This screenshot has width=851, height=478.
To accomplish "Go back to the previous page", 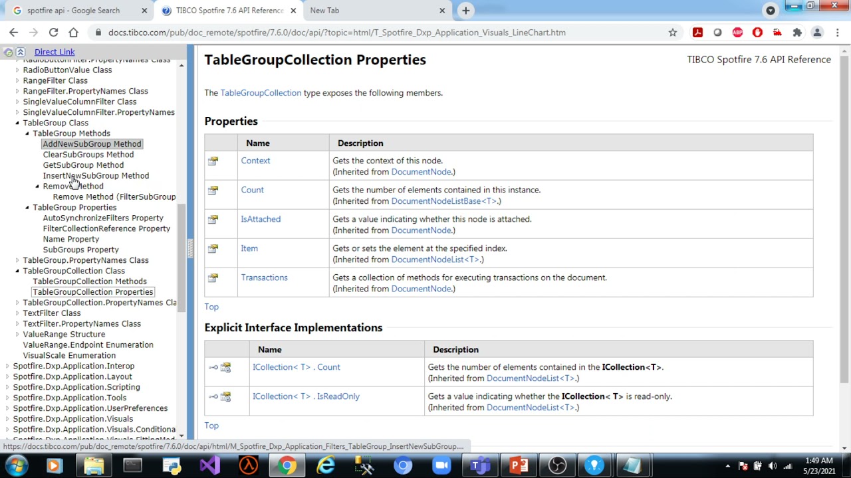I will click(13, 32).
